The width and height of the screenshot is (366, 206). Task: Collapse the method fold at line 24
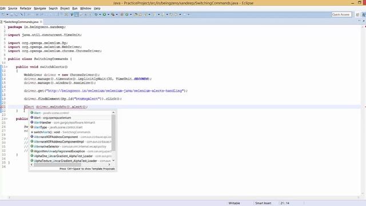coord(6,118)
